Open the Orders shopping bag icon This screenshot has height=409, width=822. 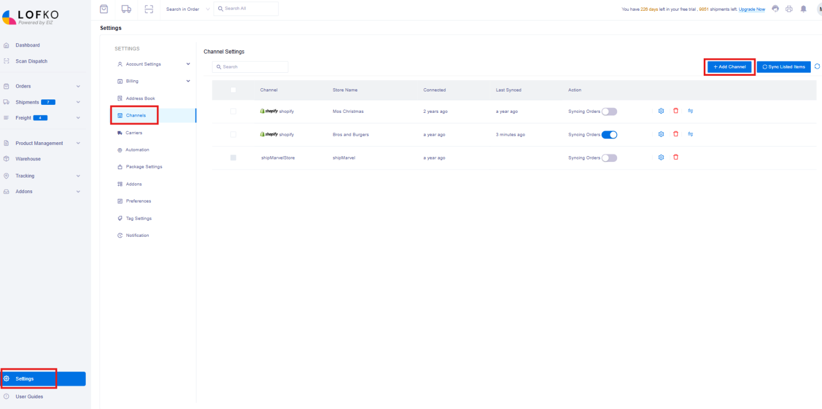[x=103, y=8]
